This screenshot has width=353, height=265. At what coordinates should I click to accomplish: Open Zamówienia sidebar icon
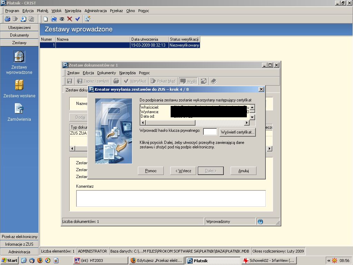[x=19, y=109]
